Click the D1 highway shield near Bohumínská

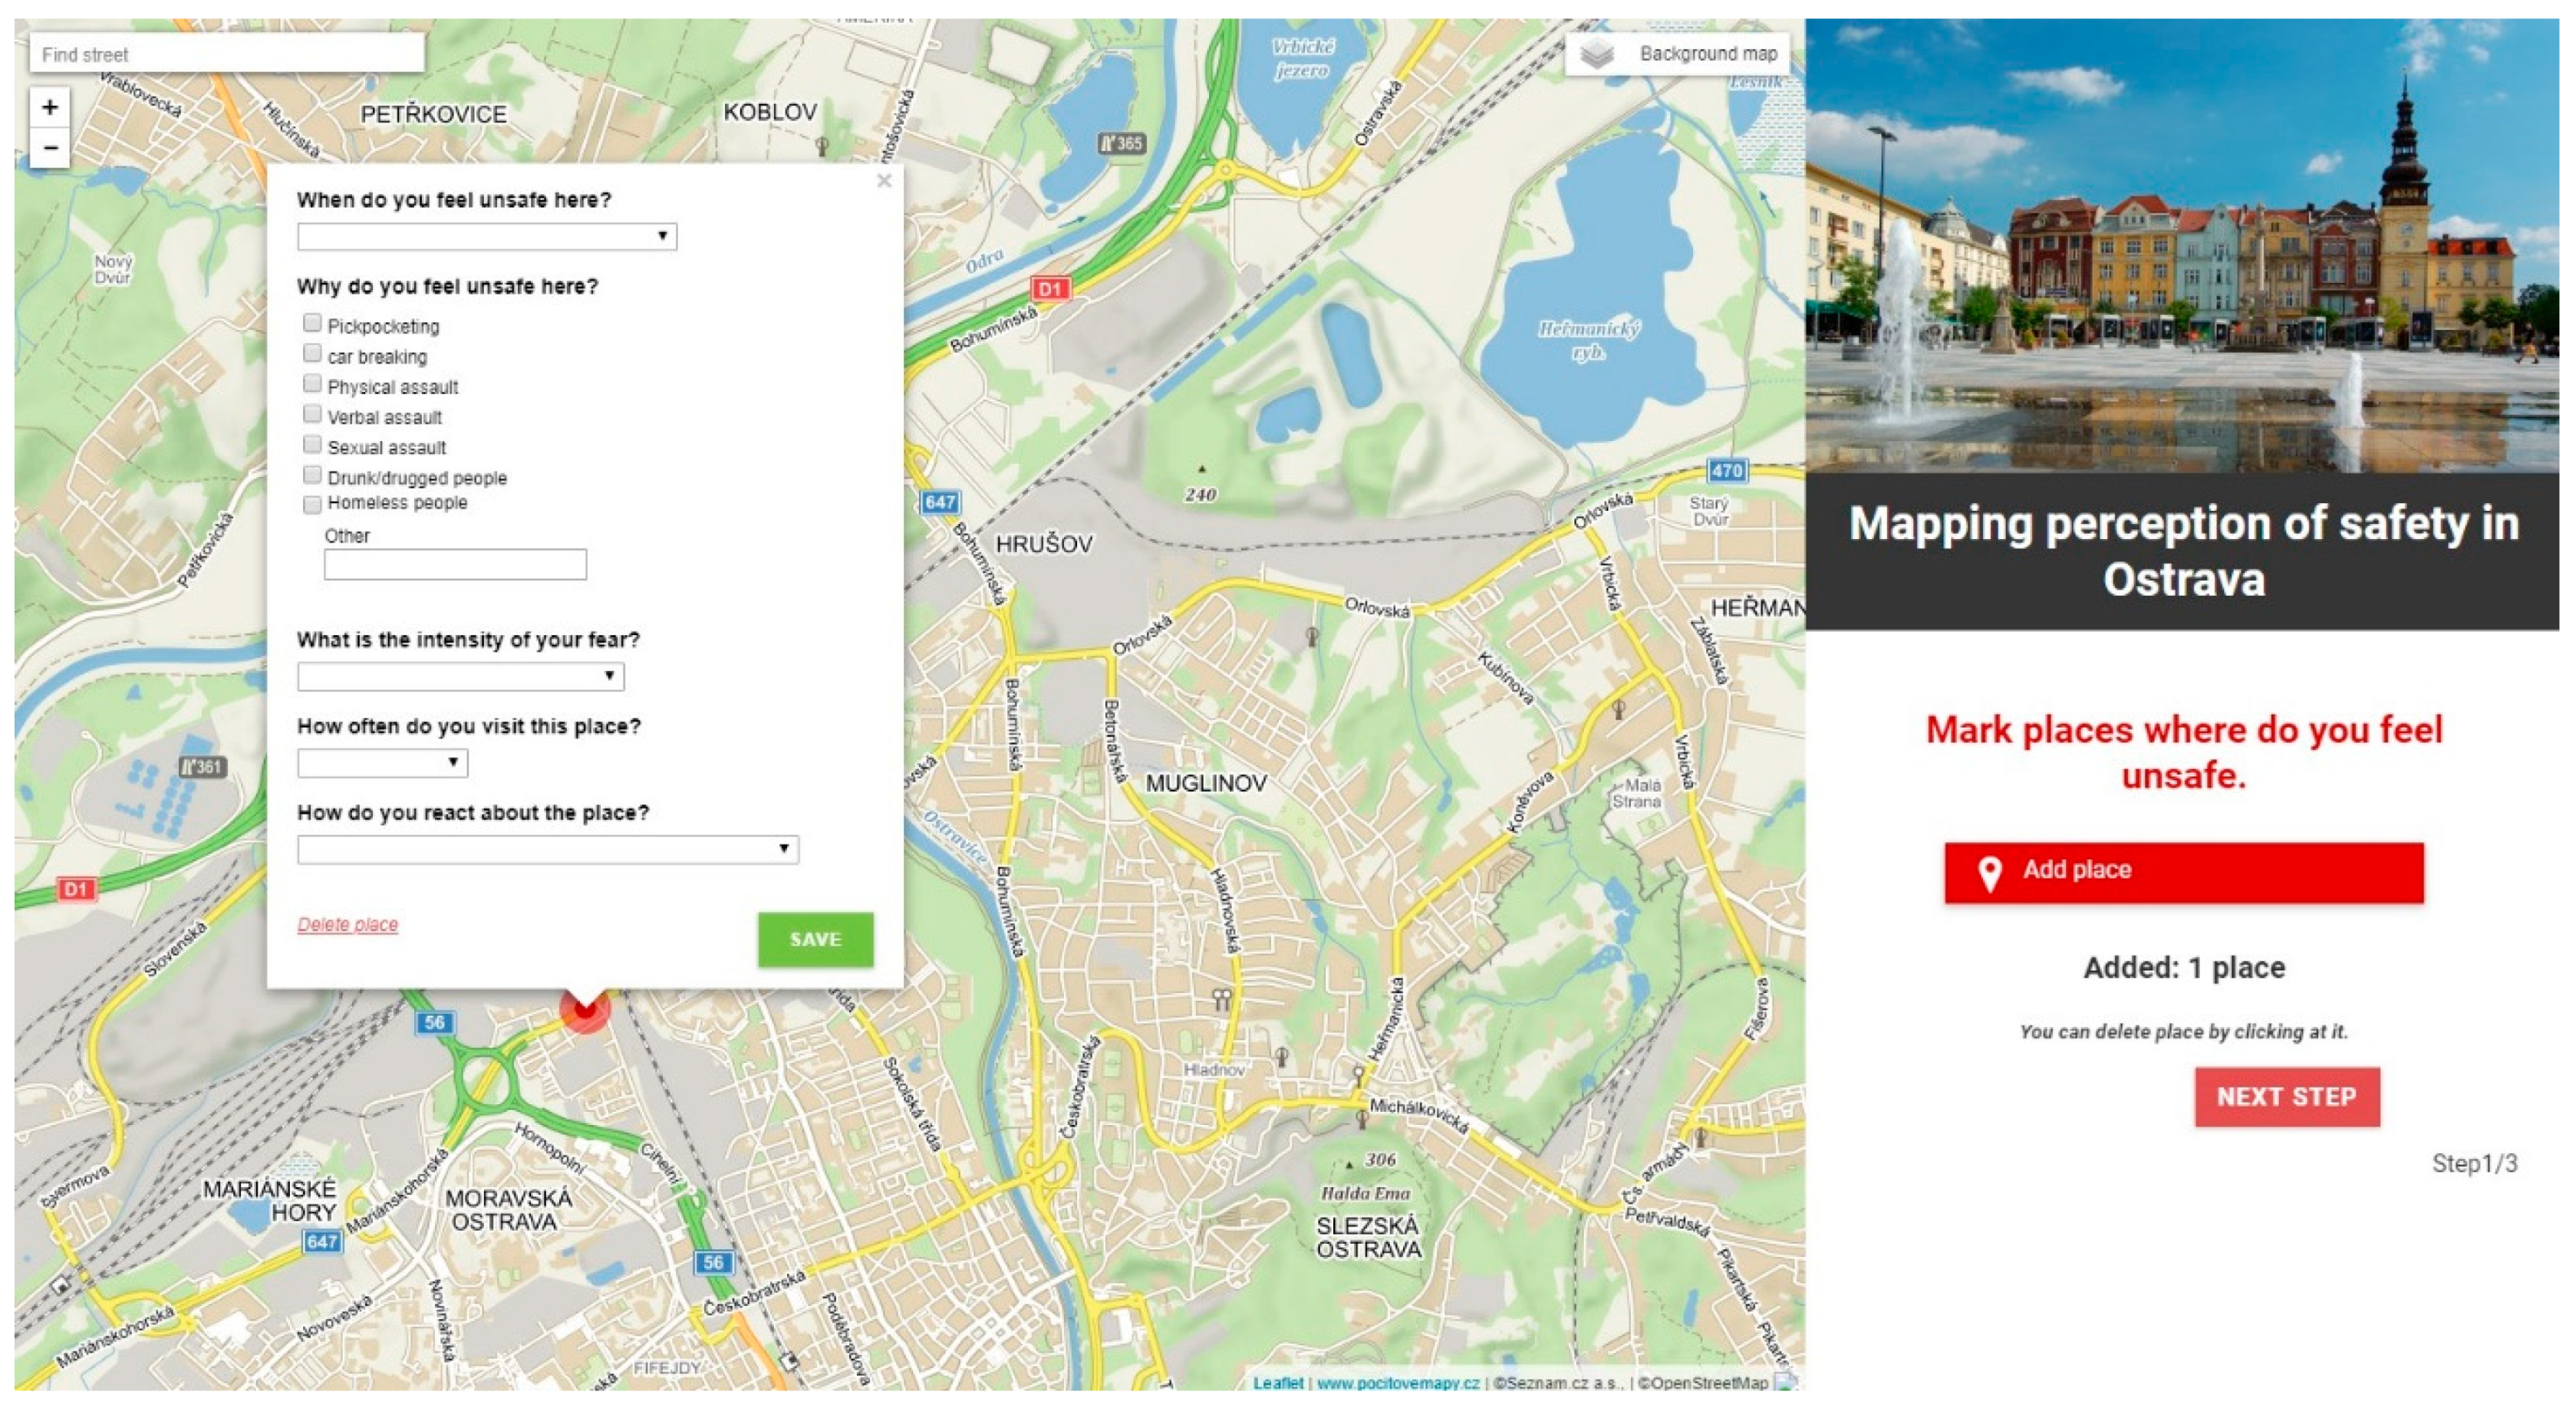click(1050, 289)
